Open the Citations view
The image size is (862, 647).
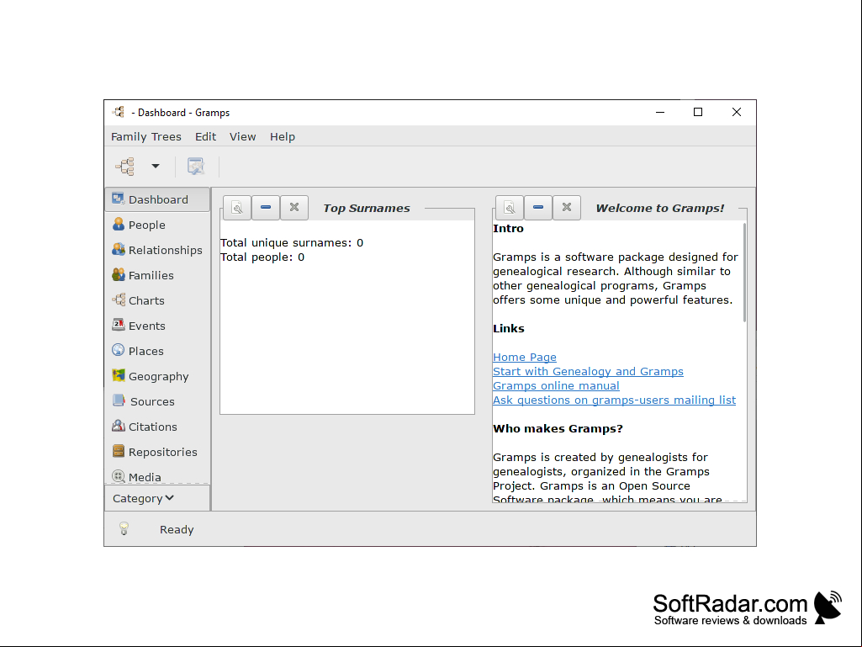[157, 427]
